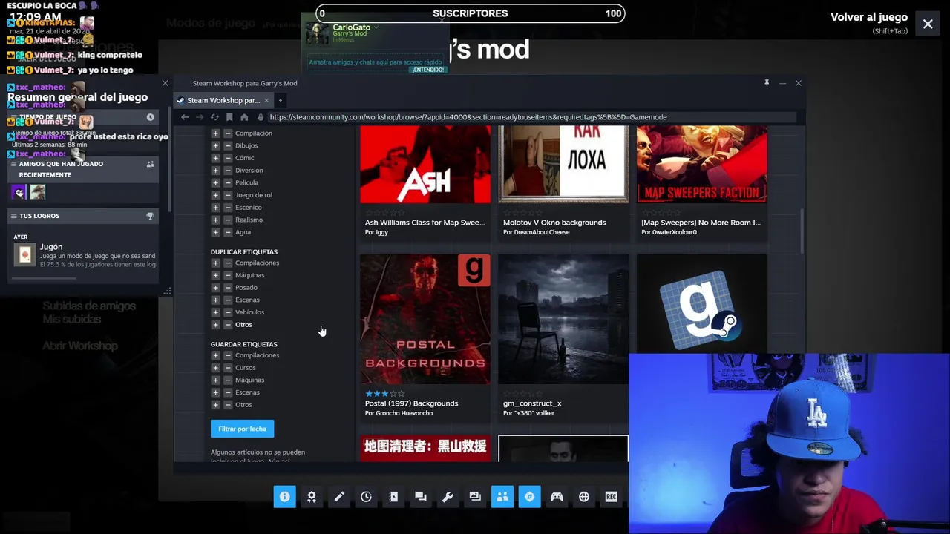Open the game overview info icon
Viewport: 950px width, 534px height.
pos(284,497)
